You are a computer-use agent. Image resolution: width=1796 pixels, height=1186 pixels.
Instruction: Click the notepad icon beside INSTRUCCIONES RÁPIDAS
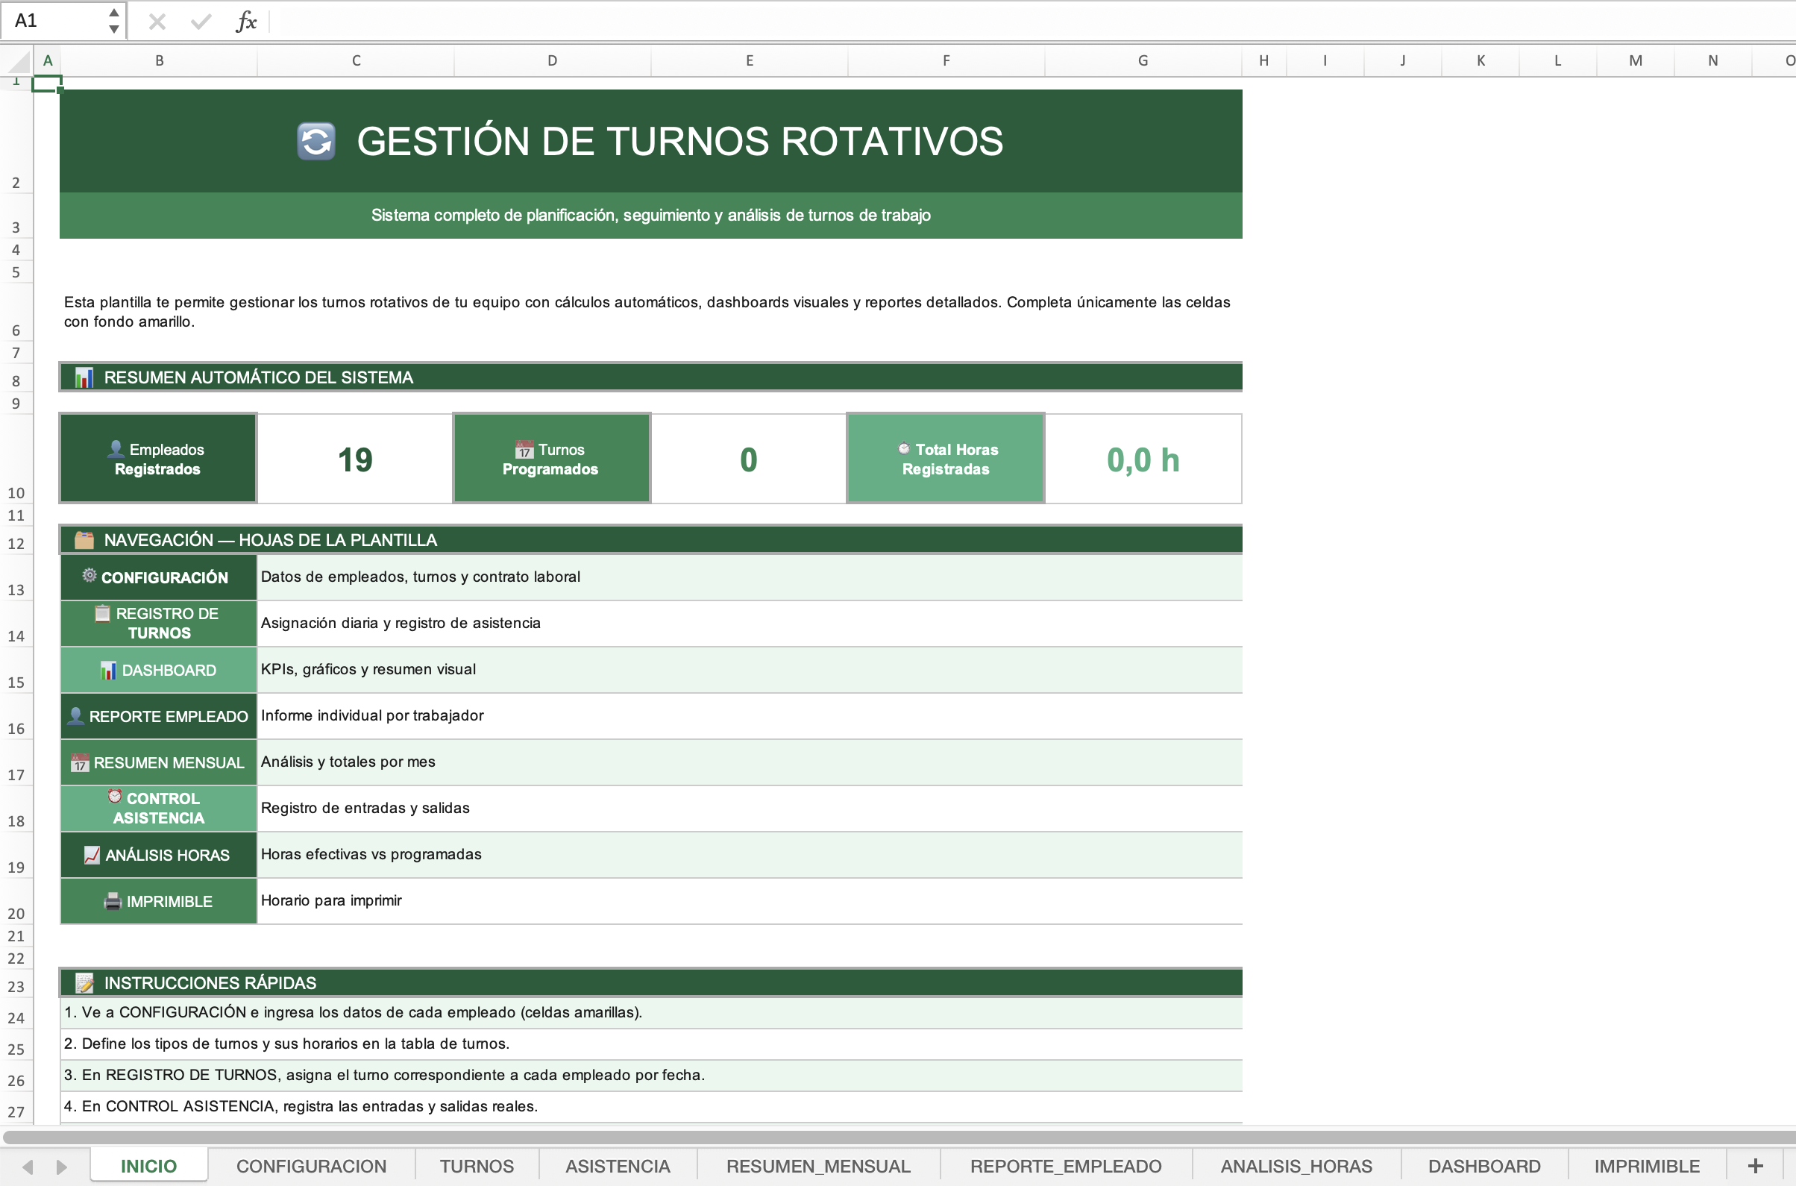click(x=84, y=982)
